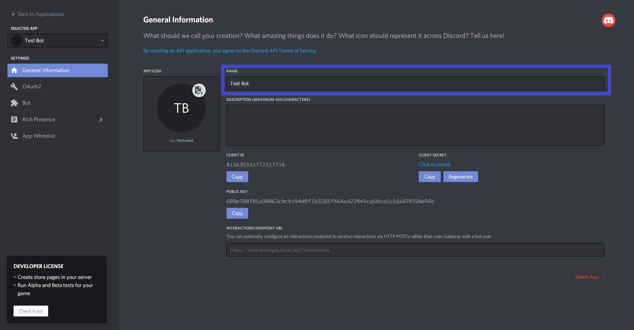The image size is (634, 330).
Task: Regenerate the client secret
Action: tap(460, 177)
